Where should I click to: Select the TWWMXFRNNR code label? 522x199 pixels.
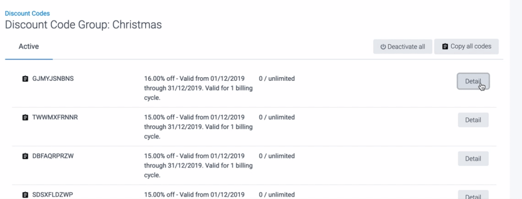55,117
